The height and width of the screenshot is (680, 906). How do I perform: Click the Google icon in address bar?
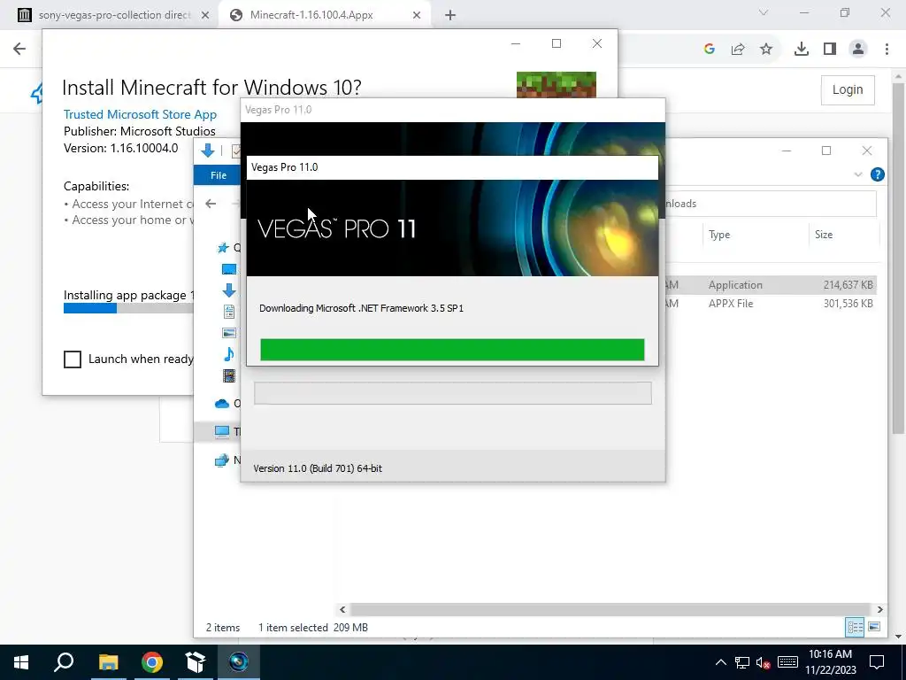[709, 50]
